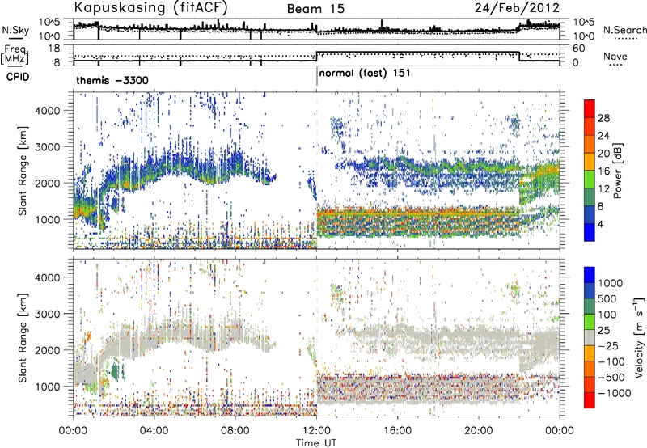Viewport: 647px width, 448px height.
Task: Click the 'Kapuskasing (fitACF)' title text
Action: [x=150, y=8]
